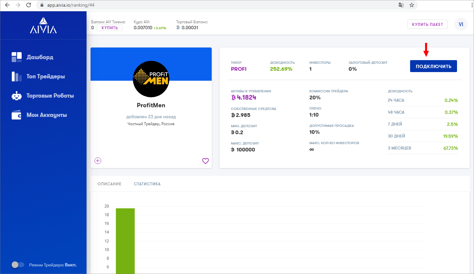This screenshot has height=274, width=474.
Task: Click 'добавлен 23 дня назад' text
Action: pos(151,117)
